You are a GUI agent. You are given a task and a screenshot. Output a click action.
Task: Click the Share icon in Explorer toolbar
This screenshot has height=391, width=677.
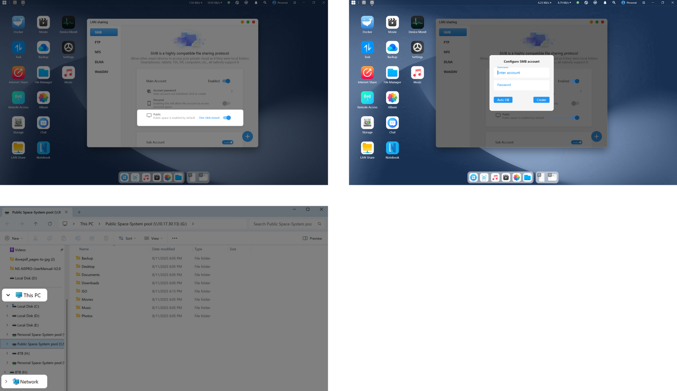coord(92,238)
